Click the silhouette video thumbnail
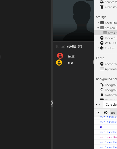 pos(73,20)
